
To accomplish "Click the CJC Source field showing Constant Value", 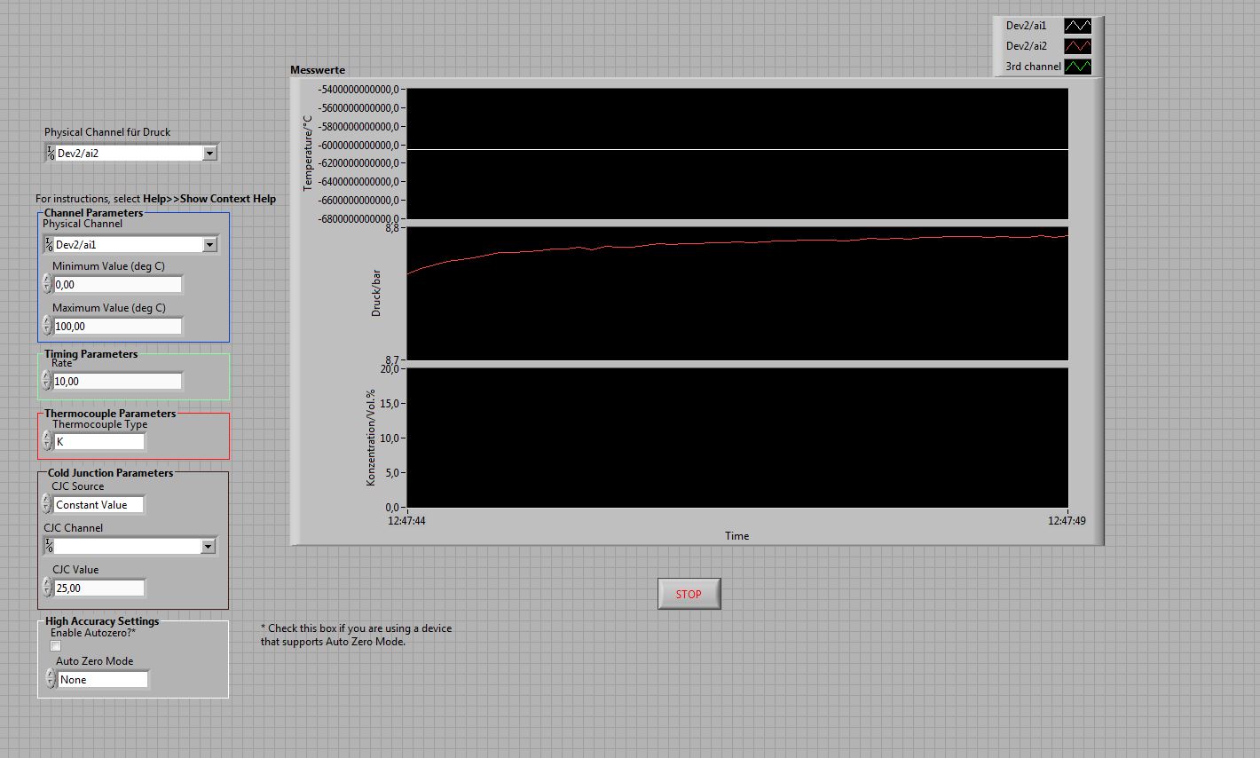I will 99,505.
